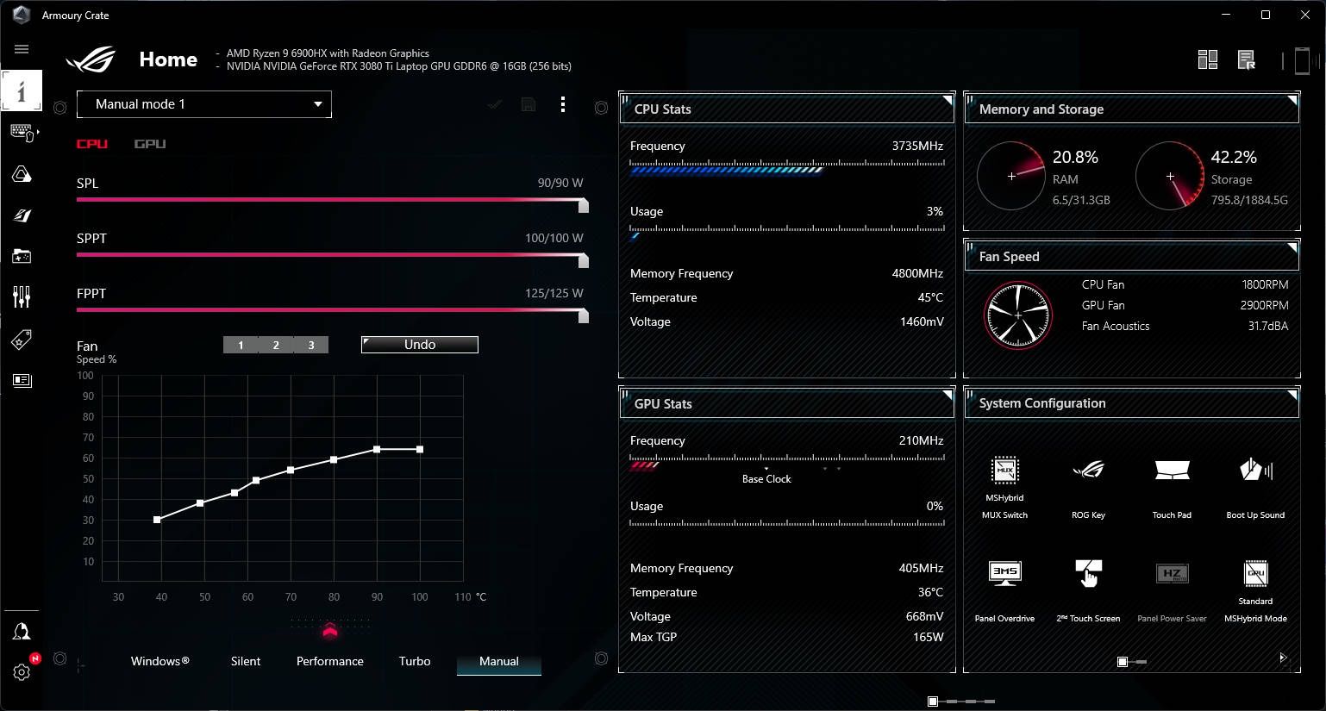Open the Featured deals tag icon

(22, 340)
